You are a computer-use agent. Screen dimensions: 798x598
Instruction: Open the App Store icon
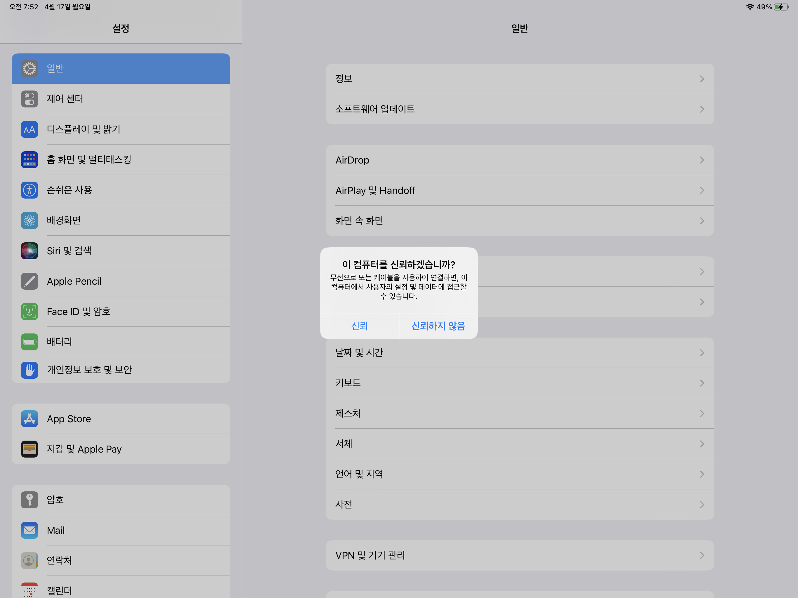coord(29,419)
